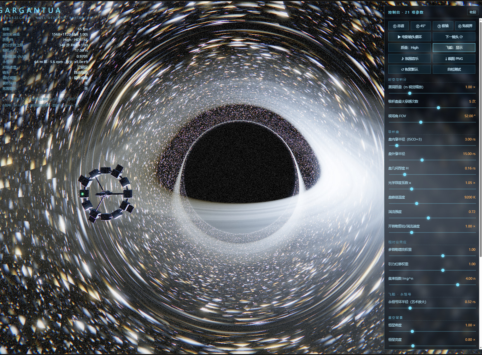Adjust the 盘外缘半径 slider

point(432,160)
